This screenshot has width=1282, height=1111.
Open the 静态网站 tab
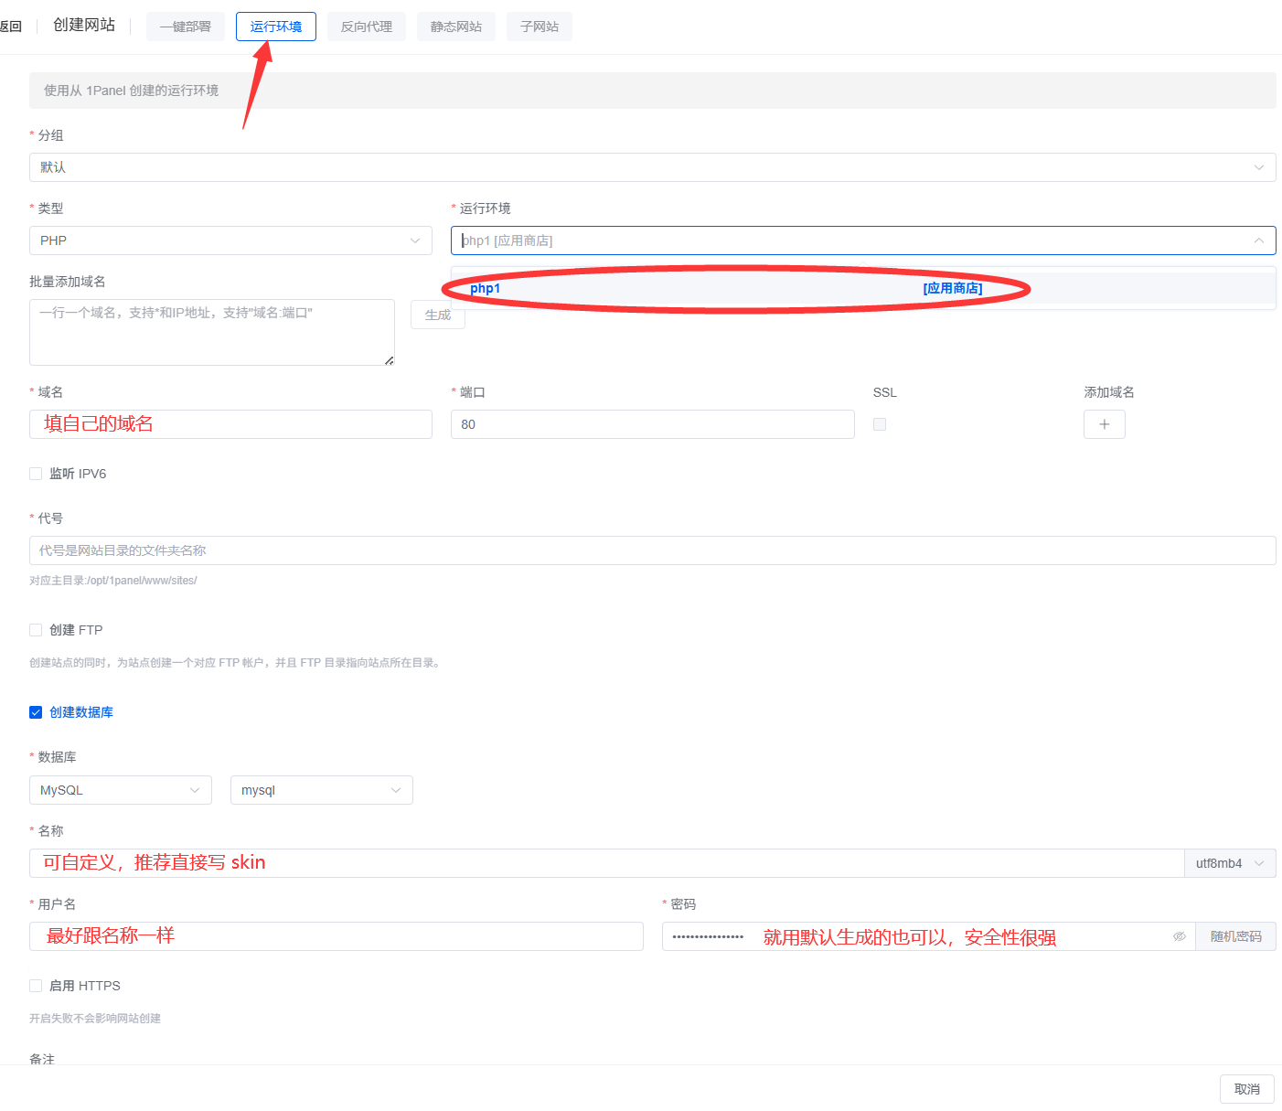(455, 27)
